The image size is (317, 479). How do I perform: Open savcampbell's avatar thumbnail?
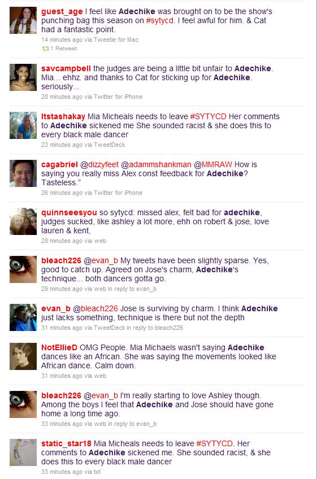(x=23, y=77)
